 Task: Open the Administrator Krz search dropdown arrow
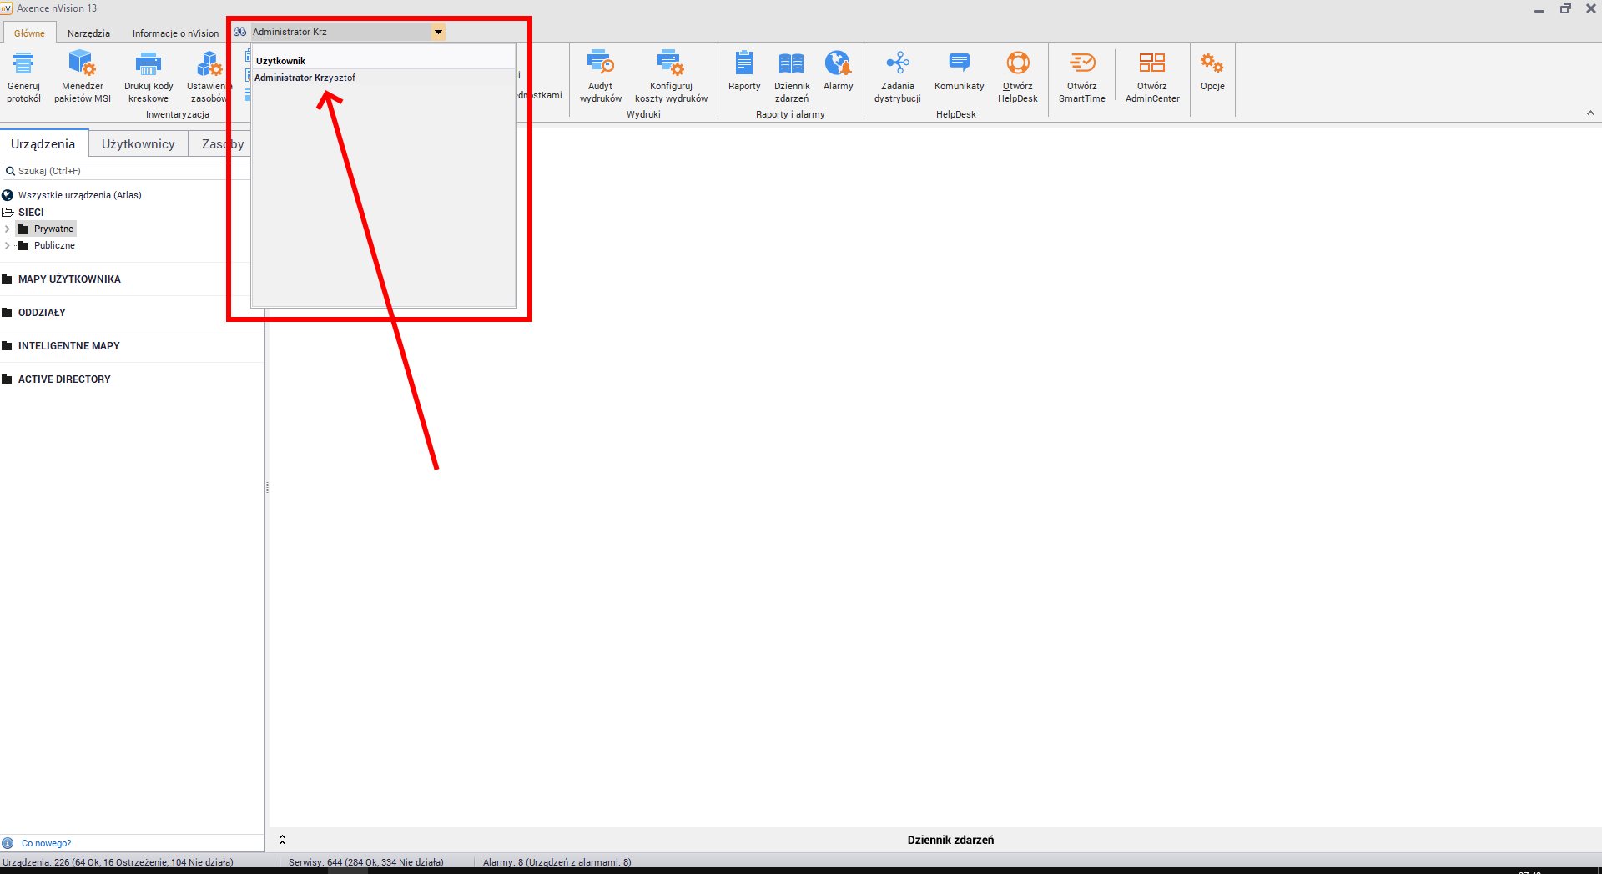coord(438,33)
